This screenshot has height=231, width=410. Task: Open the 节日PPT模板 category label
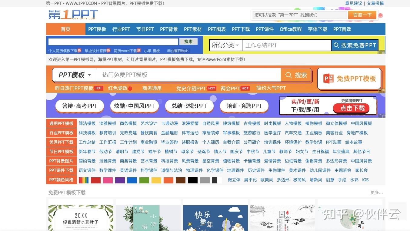click(x=62, y=152)
